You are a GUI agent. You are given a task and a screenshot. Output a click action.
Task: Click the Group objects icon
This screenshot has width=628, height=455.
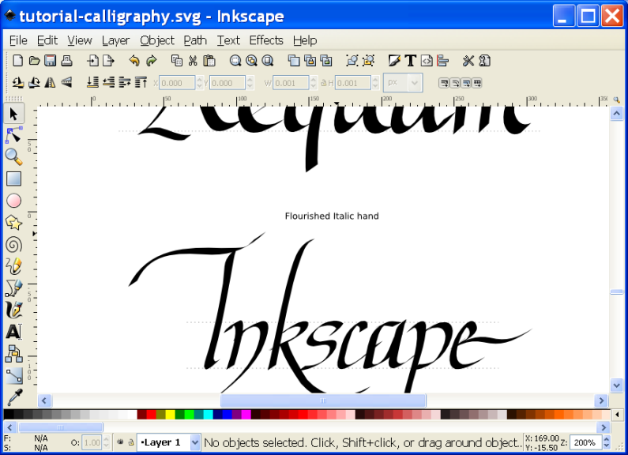pyautogui.click(x=352, y=61)
